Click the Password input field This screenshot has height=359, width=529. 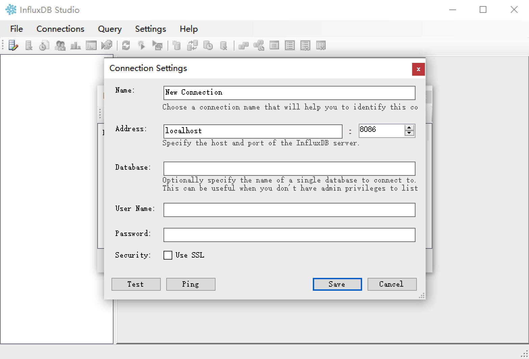coord(289,235)
